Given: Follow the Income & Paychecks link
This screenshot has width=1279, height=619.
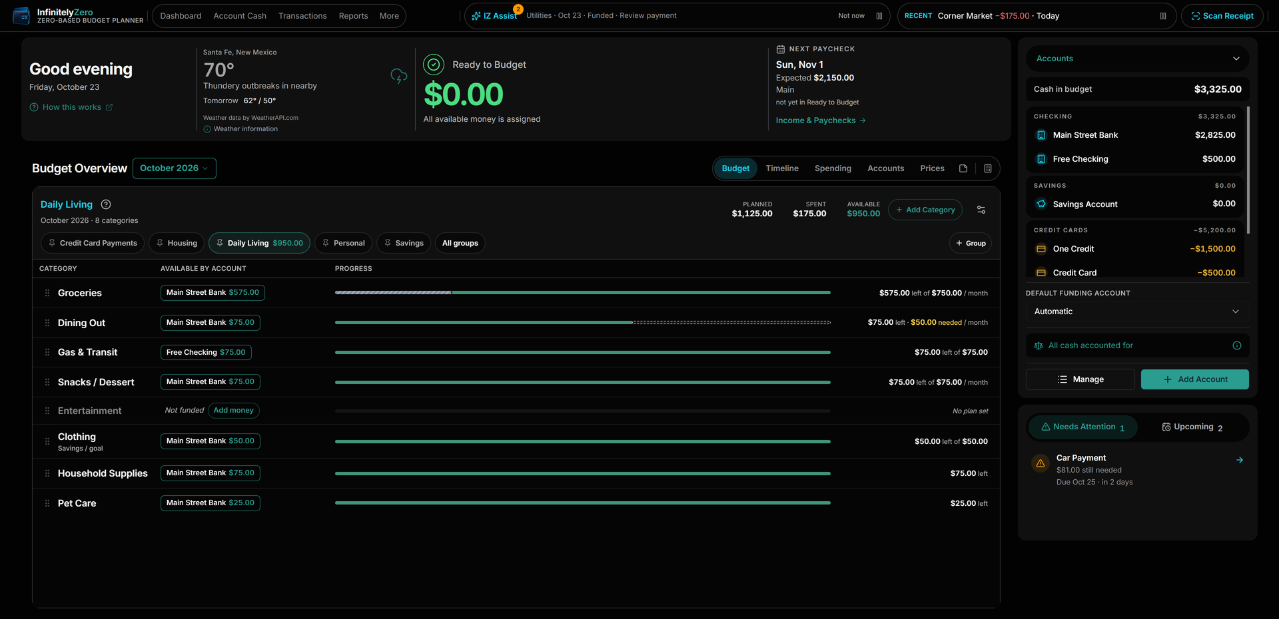Looking at the screenshot, I should click(x=821, y=120).
